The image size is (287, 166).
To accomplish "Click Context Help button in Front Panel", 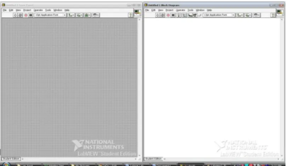I will [130, 15].
